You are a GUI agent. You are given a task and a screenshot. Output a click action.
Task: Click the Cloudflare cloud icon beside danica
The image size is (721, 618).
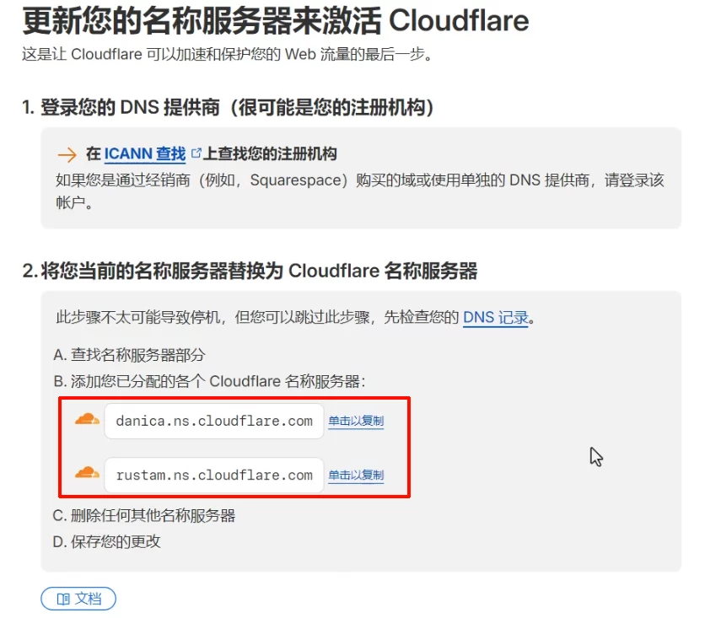(87, 419)
